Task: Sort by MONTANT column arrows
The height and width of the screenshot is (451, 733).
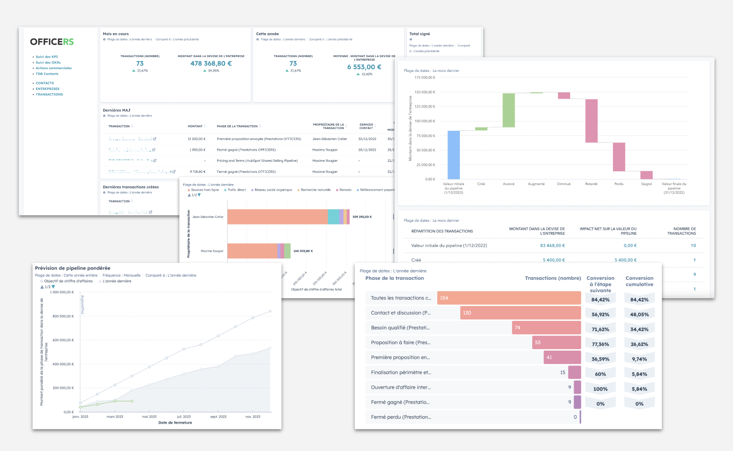Action: coord(204,126)
